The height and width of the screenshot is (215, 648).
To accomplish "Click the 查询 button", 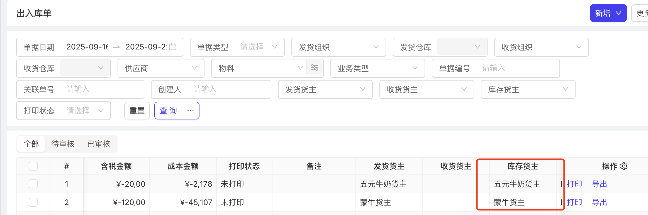I will (168, 111).
